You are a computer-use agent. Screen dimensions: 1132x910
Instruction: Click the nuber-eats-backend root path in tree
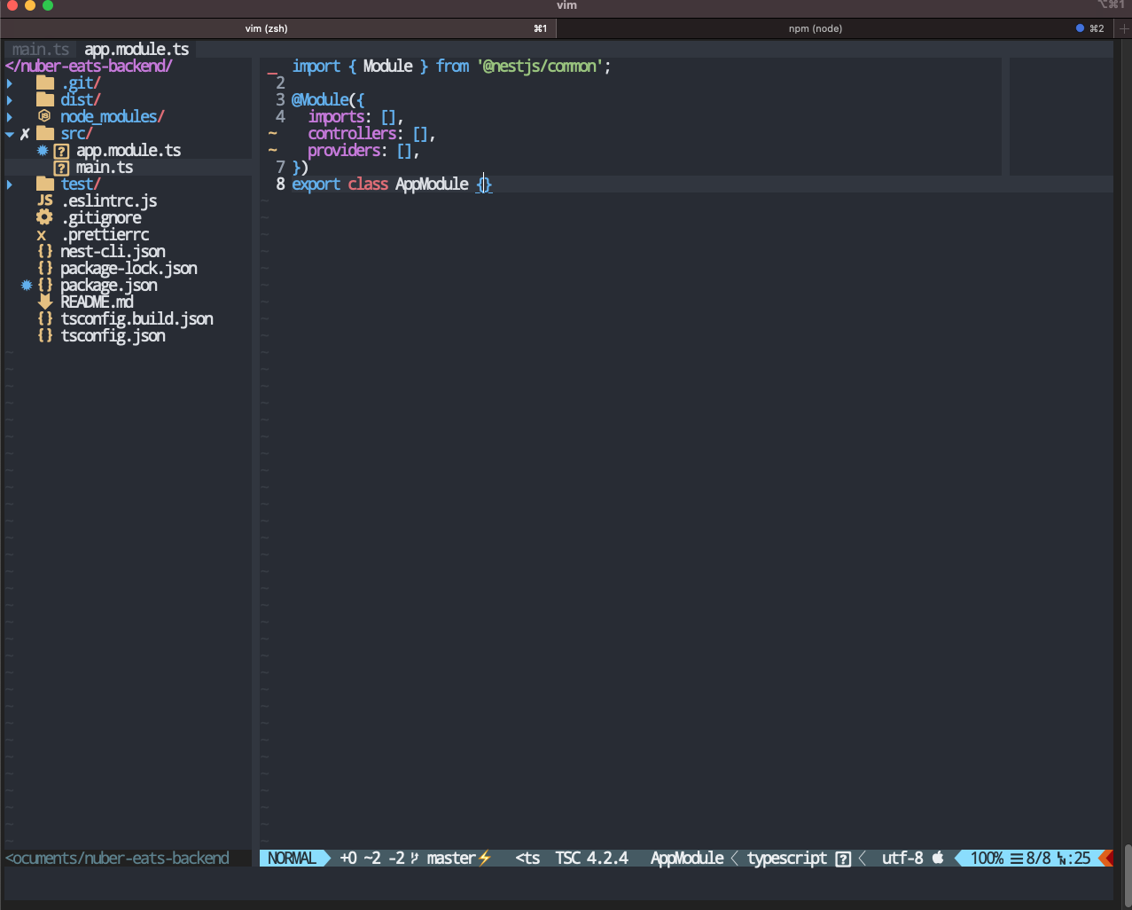coord(89,67)
